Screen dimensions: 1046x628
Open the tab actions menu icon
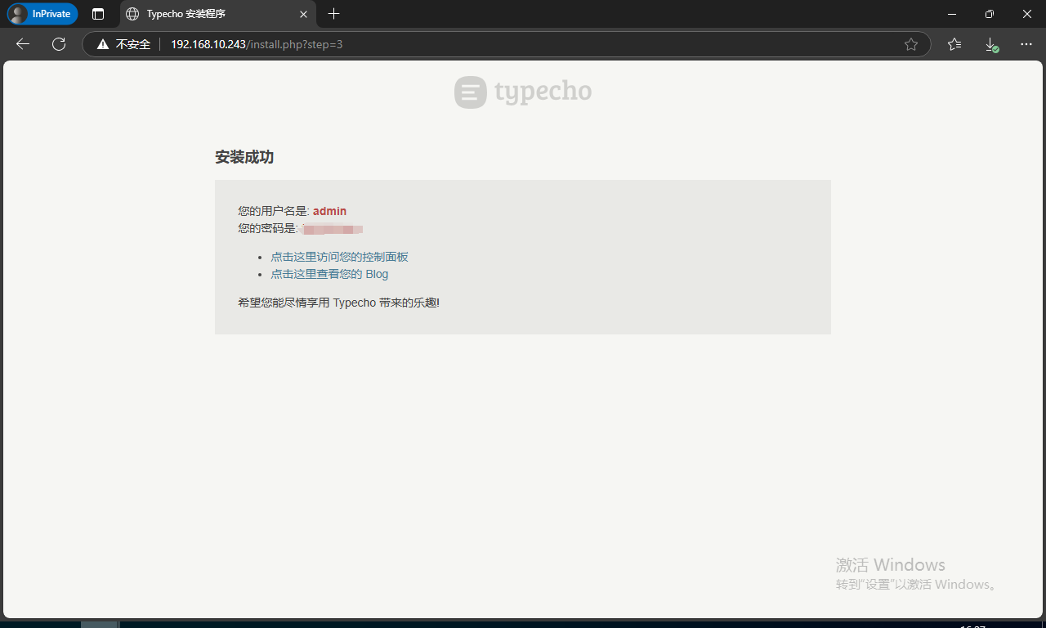click(98, 14)
